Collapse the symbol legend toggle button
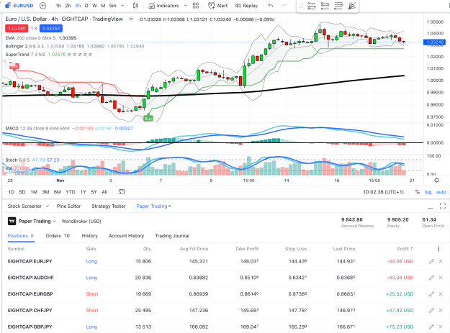Image resolution: width=450 pixels, height=333 pixels. pos(131,19)
